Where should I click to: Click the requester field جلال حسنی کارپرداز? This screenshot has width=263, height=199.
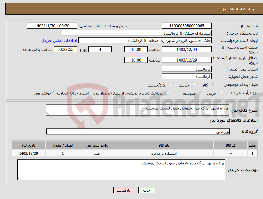[145, 40]
